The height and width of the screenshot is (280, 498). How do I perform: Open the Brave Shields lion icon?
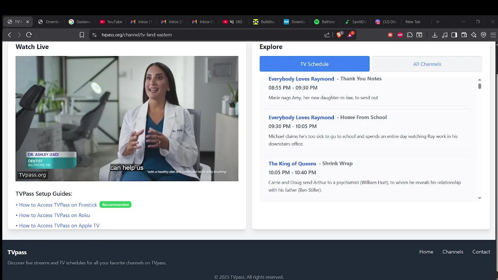[x=339, y=35]
